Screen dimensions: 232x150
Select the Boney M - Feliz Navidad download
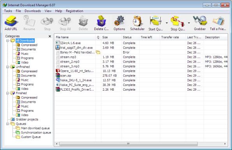coord(141,52)
